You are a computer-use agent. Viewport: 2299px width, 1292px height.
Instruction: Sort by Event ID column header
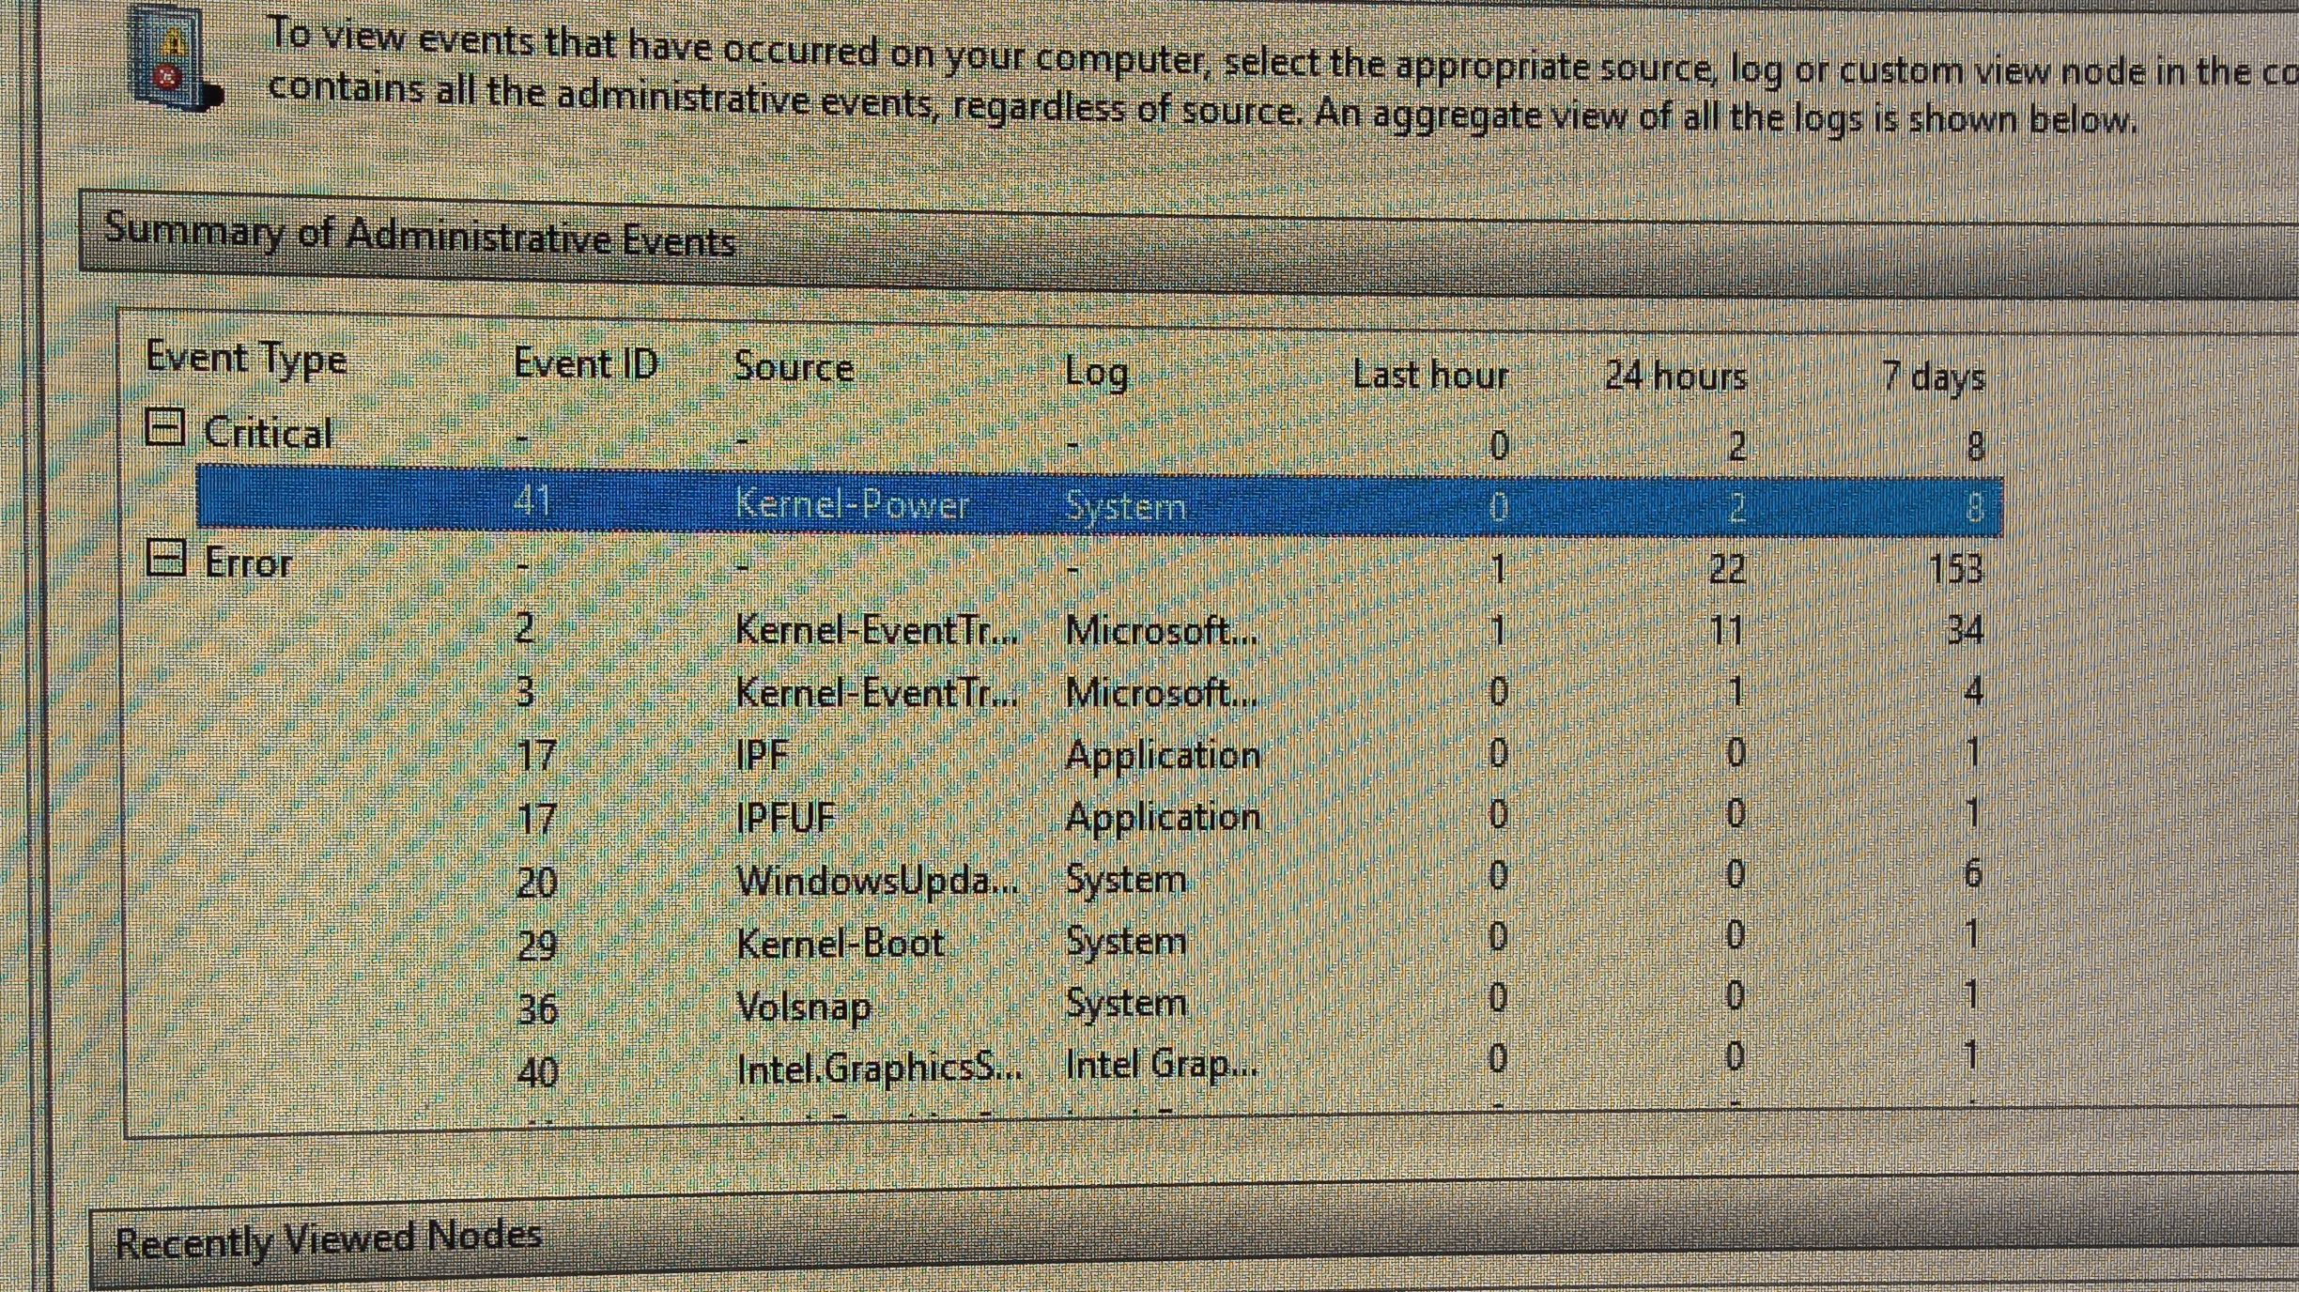585,364
